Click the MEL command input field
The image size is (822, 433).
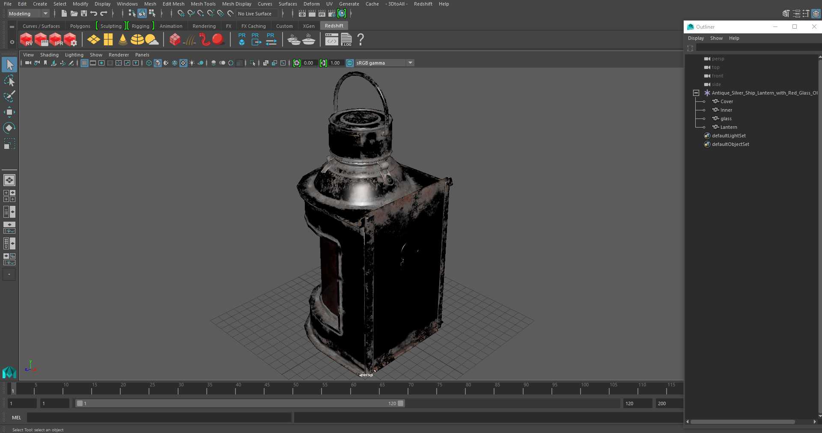point(159,418)
